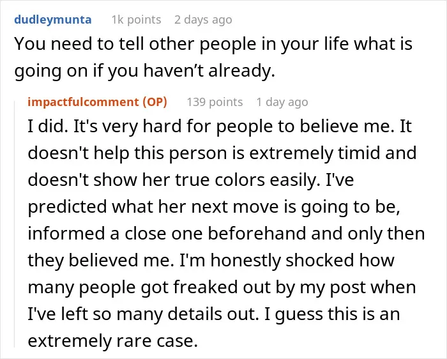The image size is (447, 359).
Task: Click the line 'predicted what her next move'
Action: 214,207
